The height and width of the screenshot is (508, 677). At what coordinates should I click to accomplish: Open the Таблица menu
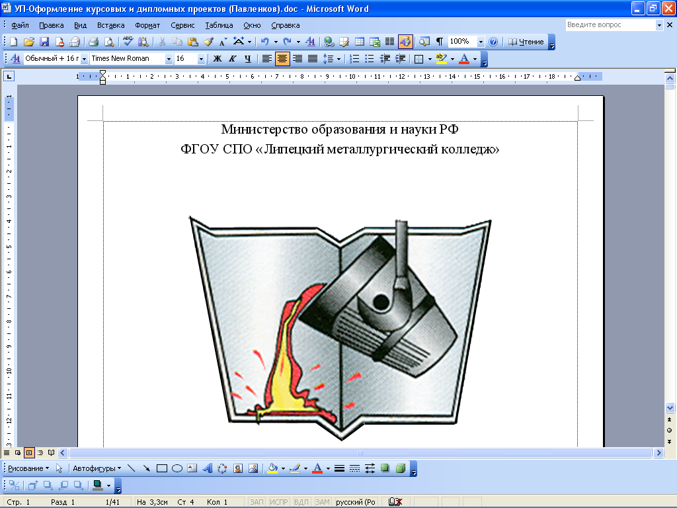pos(219,25)
